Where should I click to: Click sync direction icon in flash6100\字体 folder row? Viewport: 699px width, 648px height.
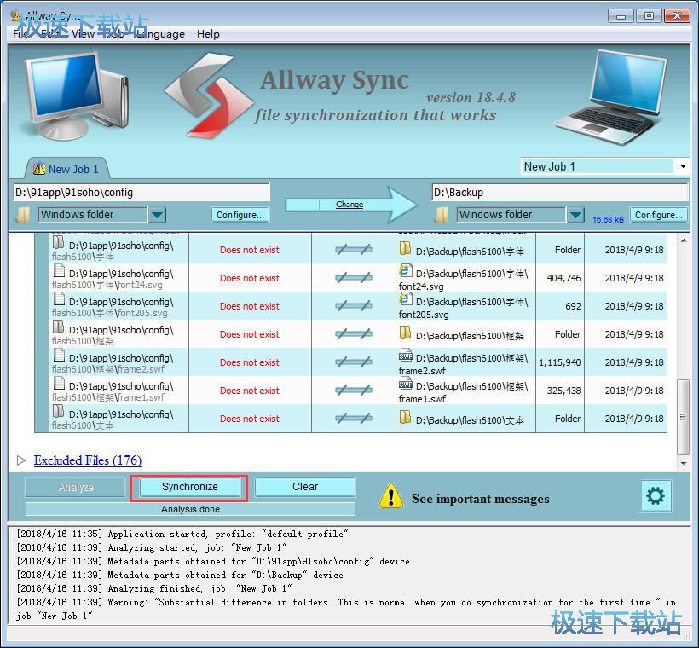pos(354,249)
